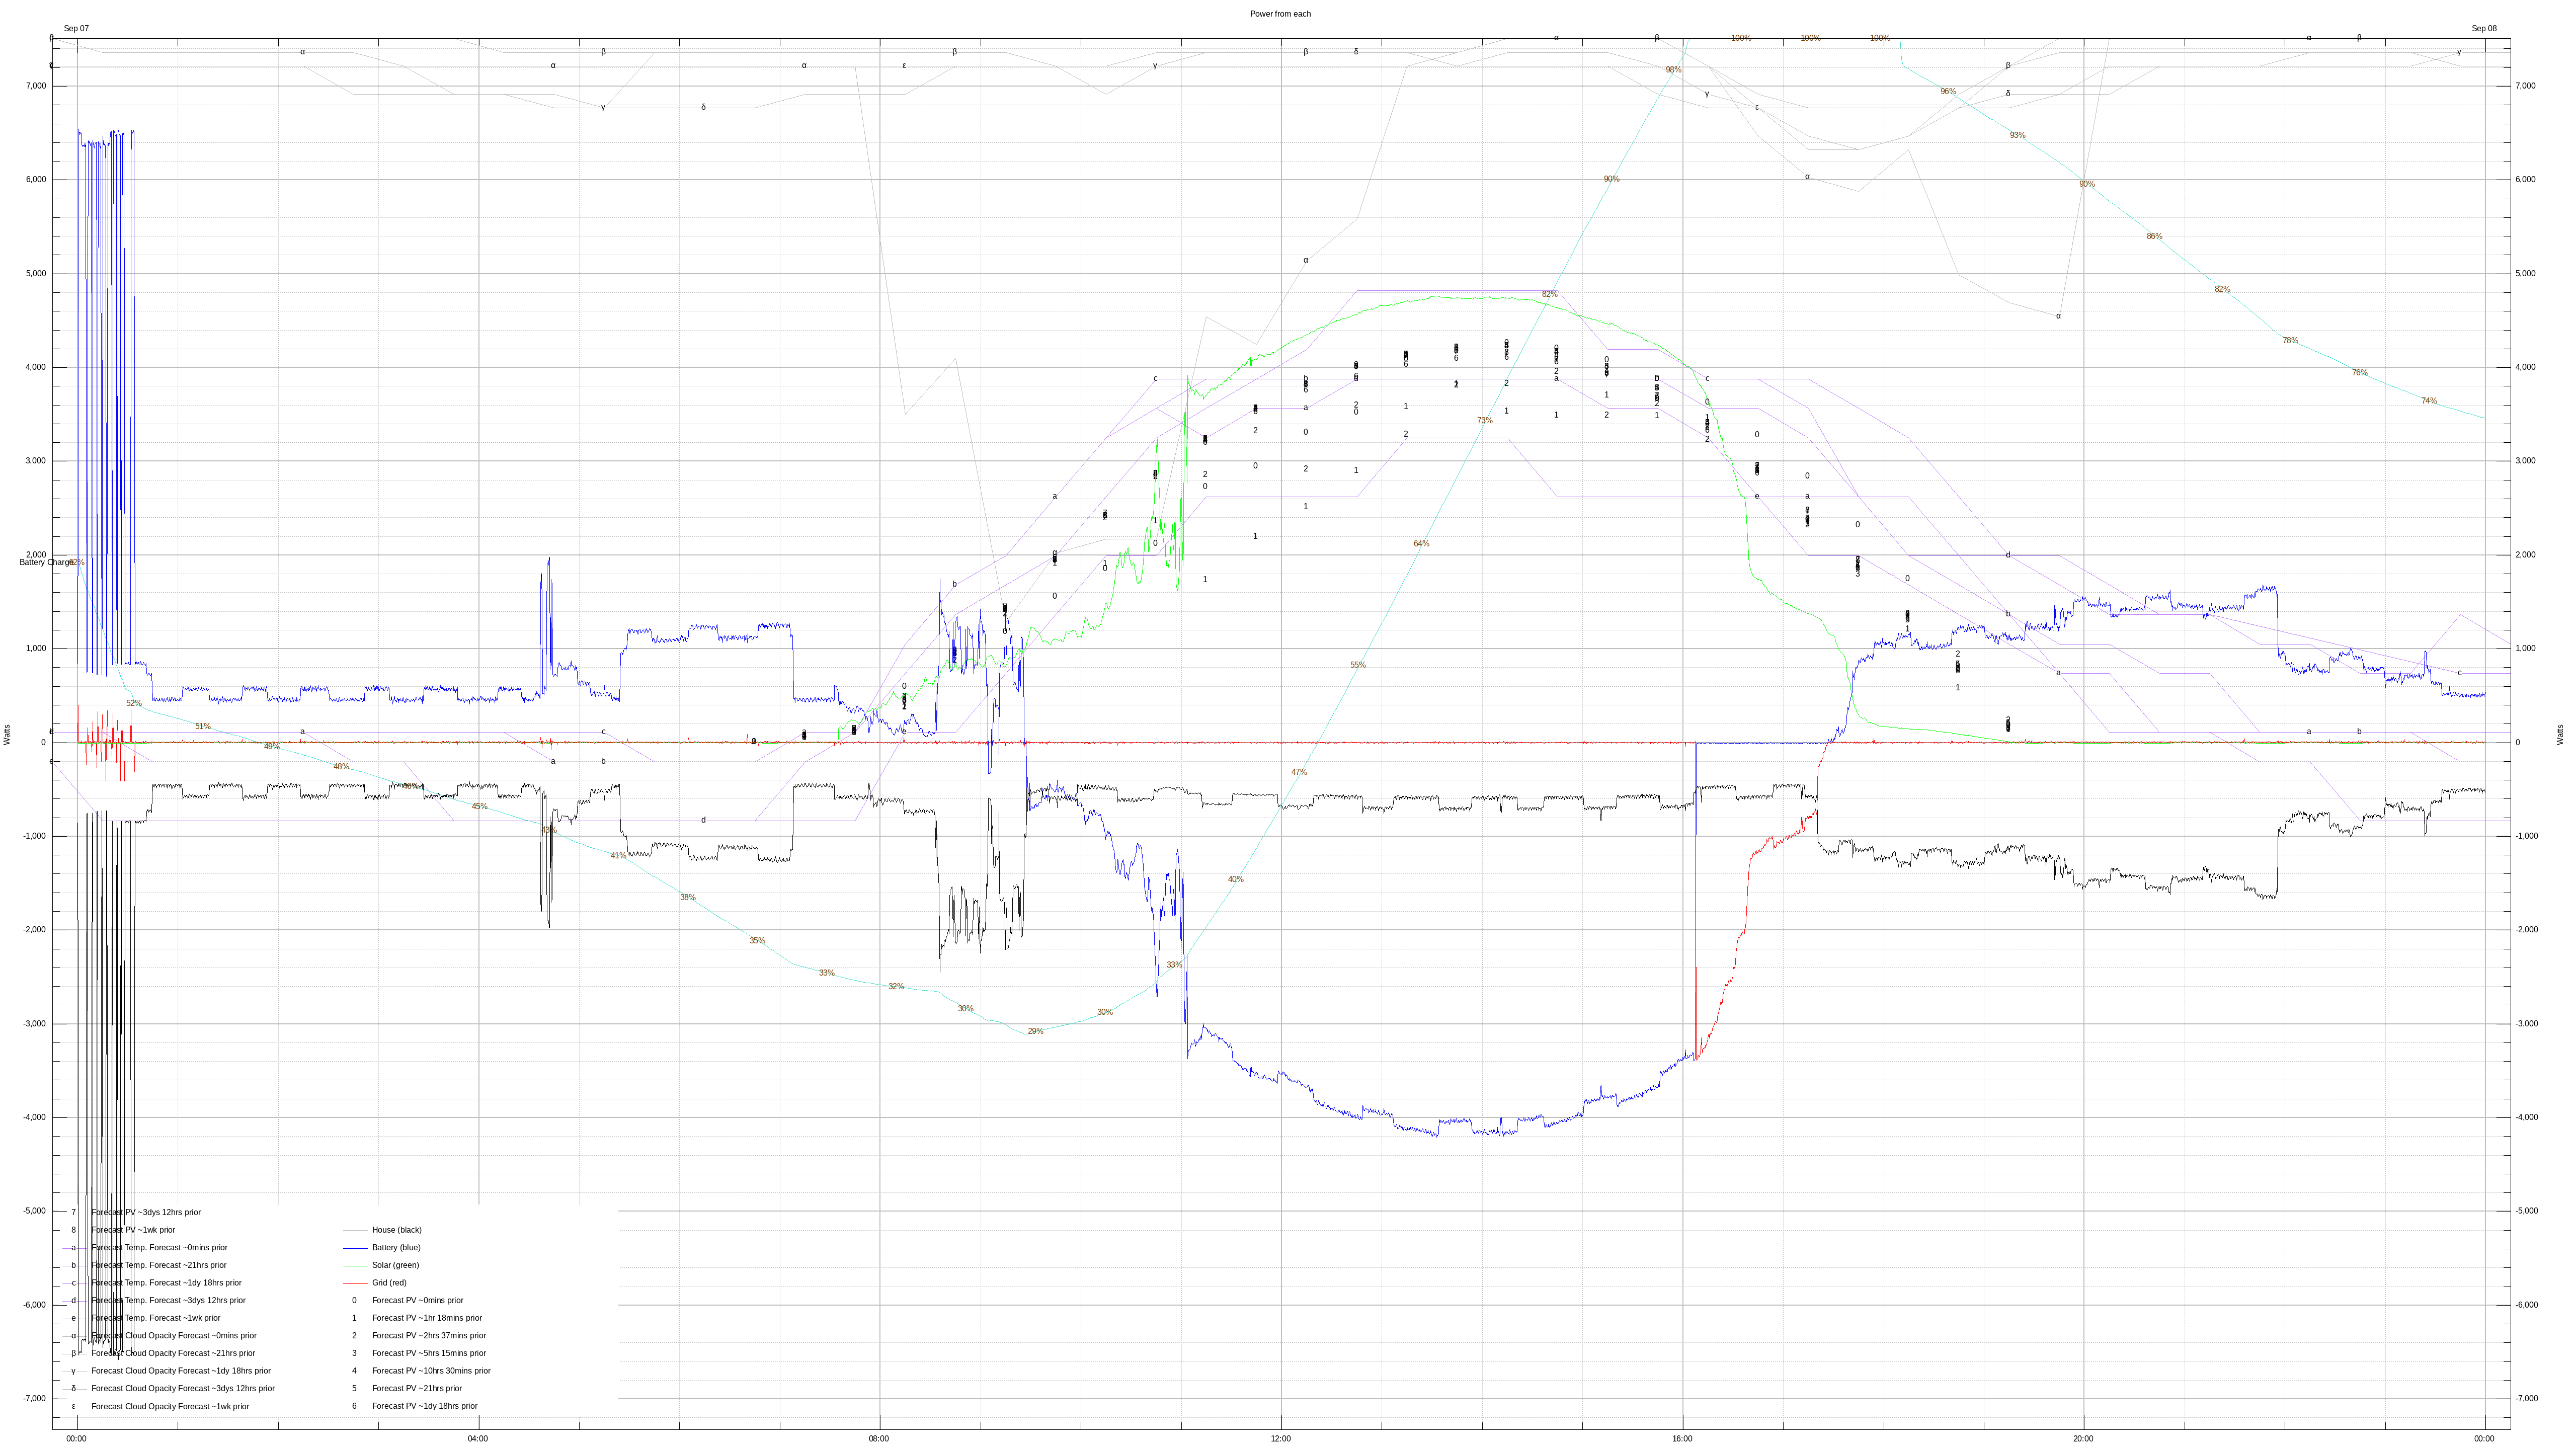Click the "29%" minimum battery charge label
Viewport: 2576px width, 1449px height.
click(1035, 1032)
